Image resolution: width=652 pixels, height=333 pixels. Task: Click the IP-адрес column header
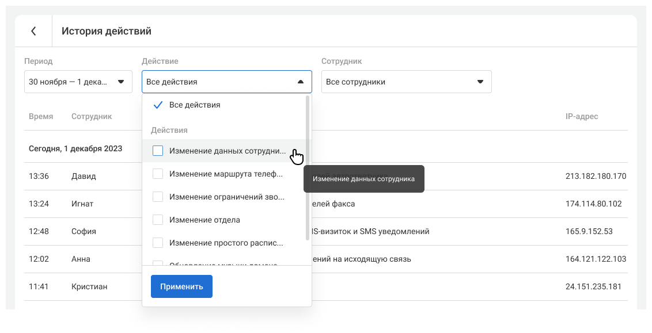pyautogui.click(x=582, y=117)
